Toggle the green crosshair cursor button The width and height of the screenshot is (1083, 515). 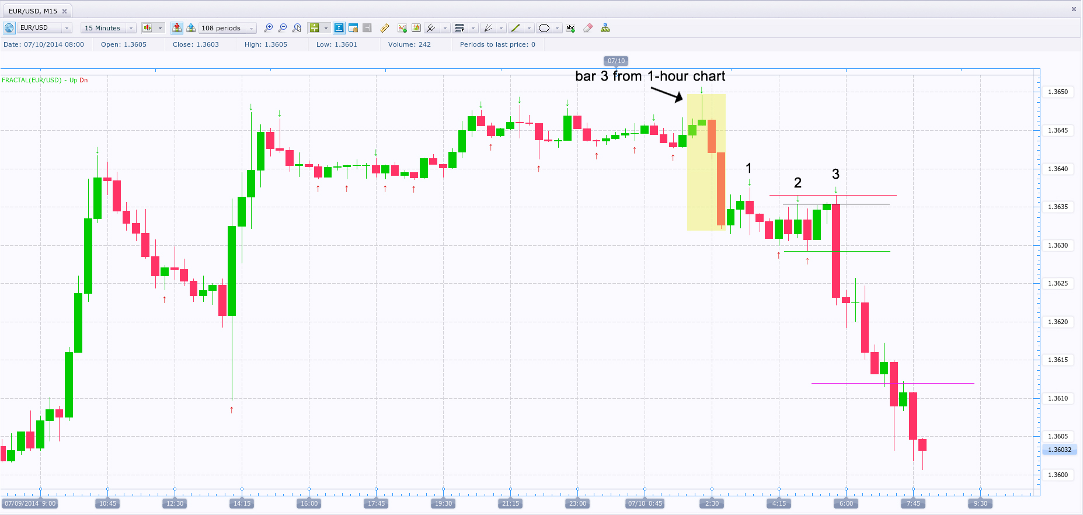click(x=314, y=28)
